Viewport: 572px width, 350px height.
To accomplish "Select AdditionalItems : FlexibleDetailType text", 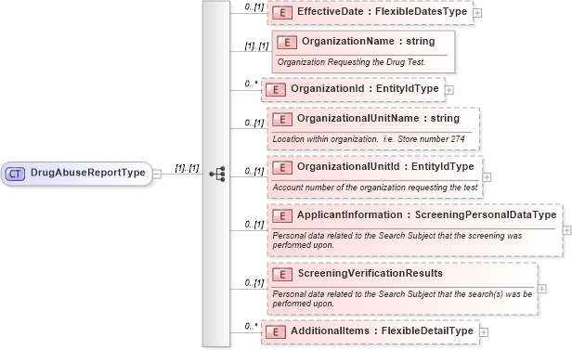I will point(382,331).
